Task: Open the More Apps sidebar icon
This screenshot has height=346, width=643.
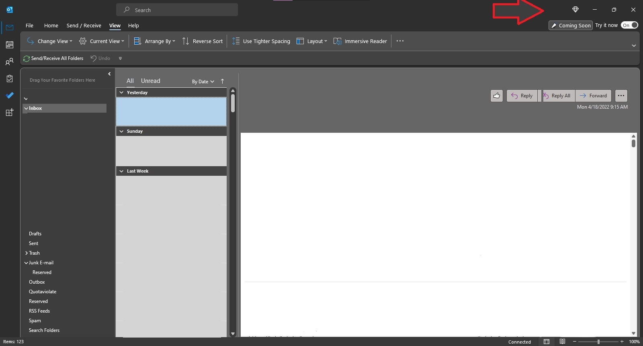Action: click(x=10, y=112)
